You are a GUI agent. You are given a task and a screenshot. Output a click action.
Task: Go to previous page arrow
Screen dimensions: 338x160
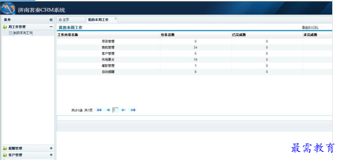(x=108, y=110)
